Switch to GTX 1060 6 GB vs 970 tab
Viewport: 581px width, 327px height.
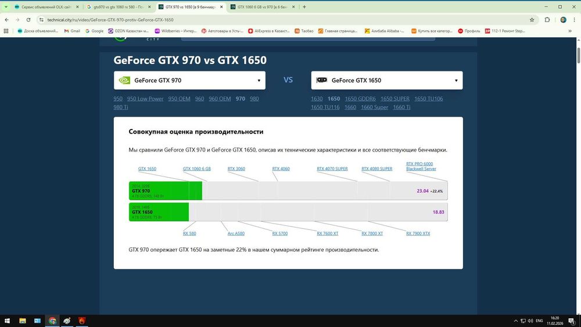click(x=263, y=6)
